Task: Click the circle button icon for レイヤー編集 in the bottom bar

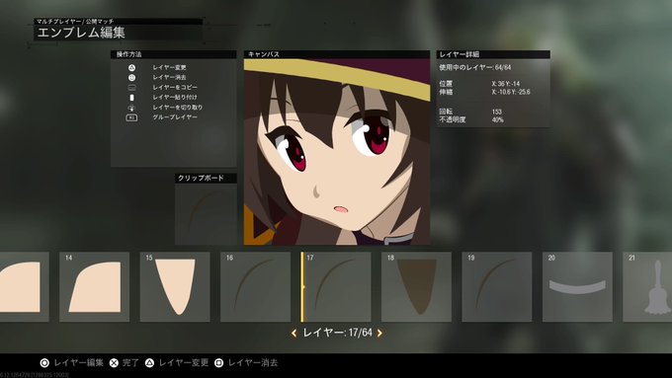Action: (x=44, y=363)
